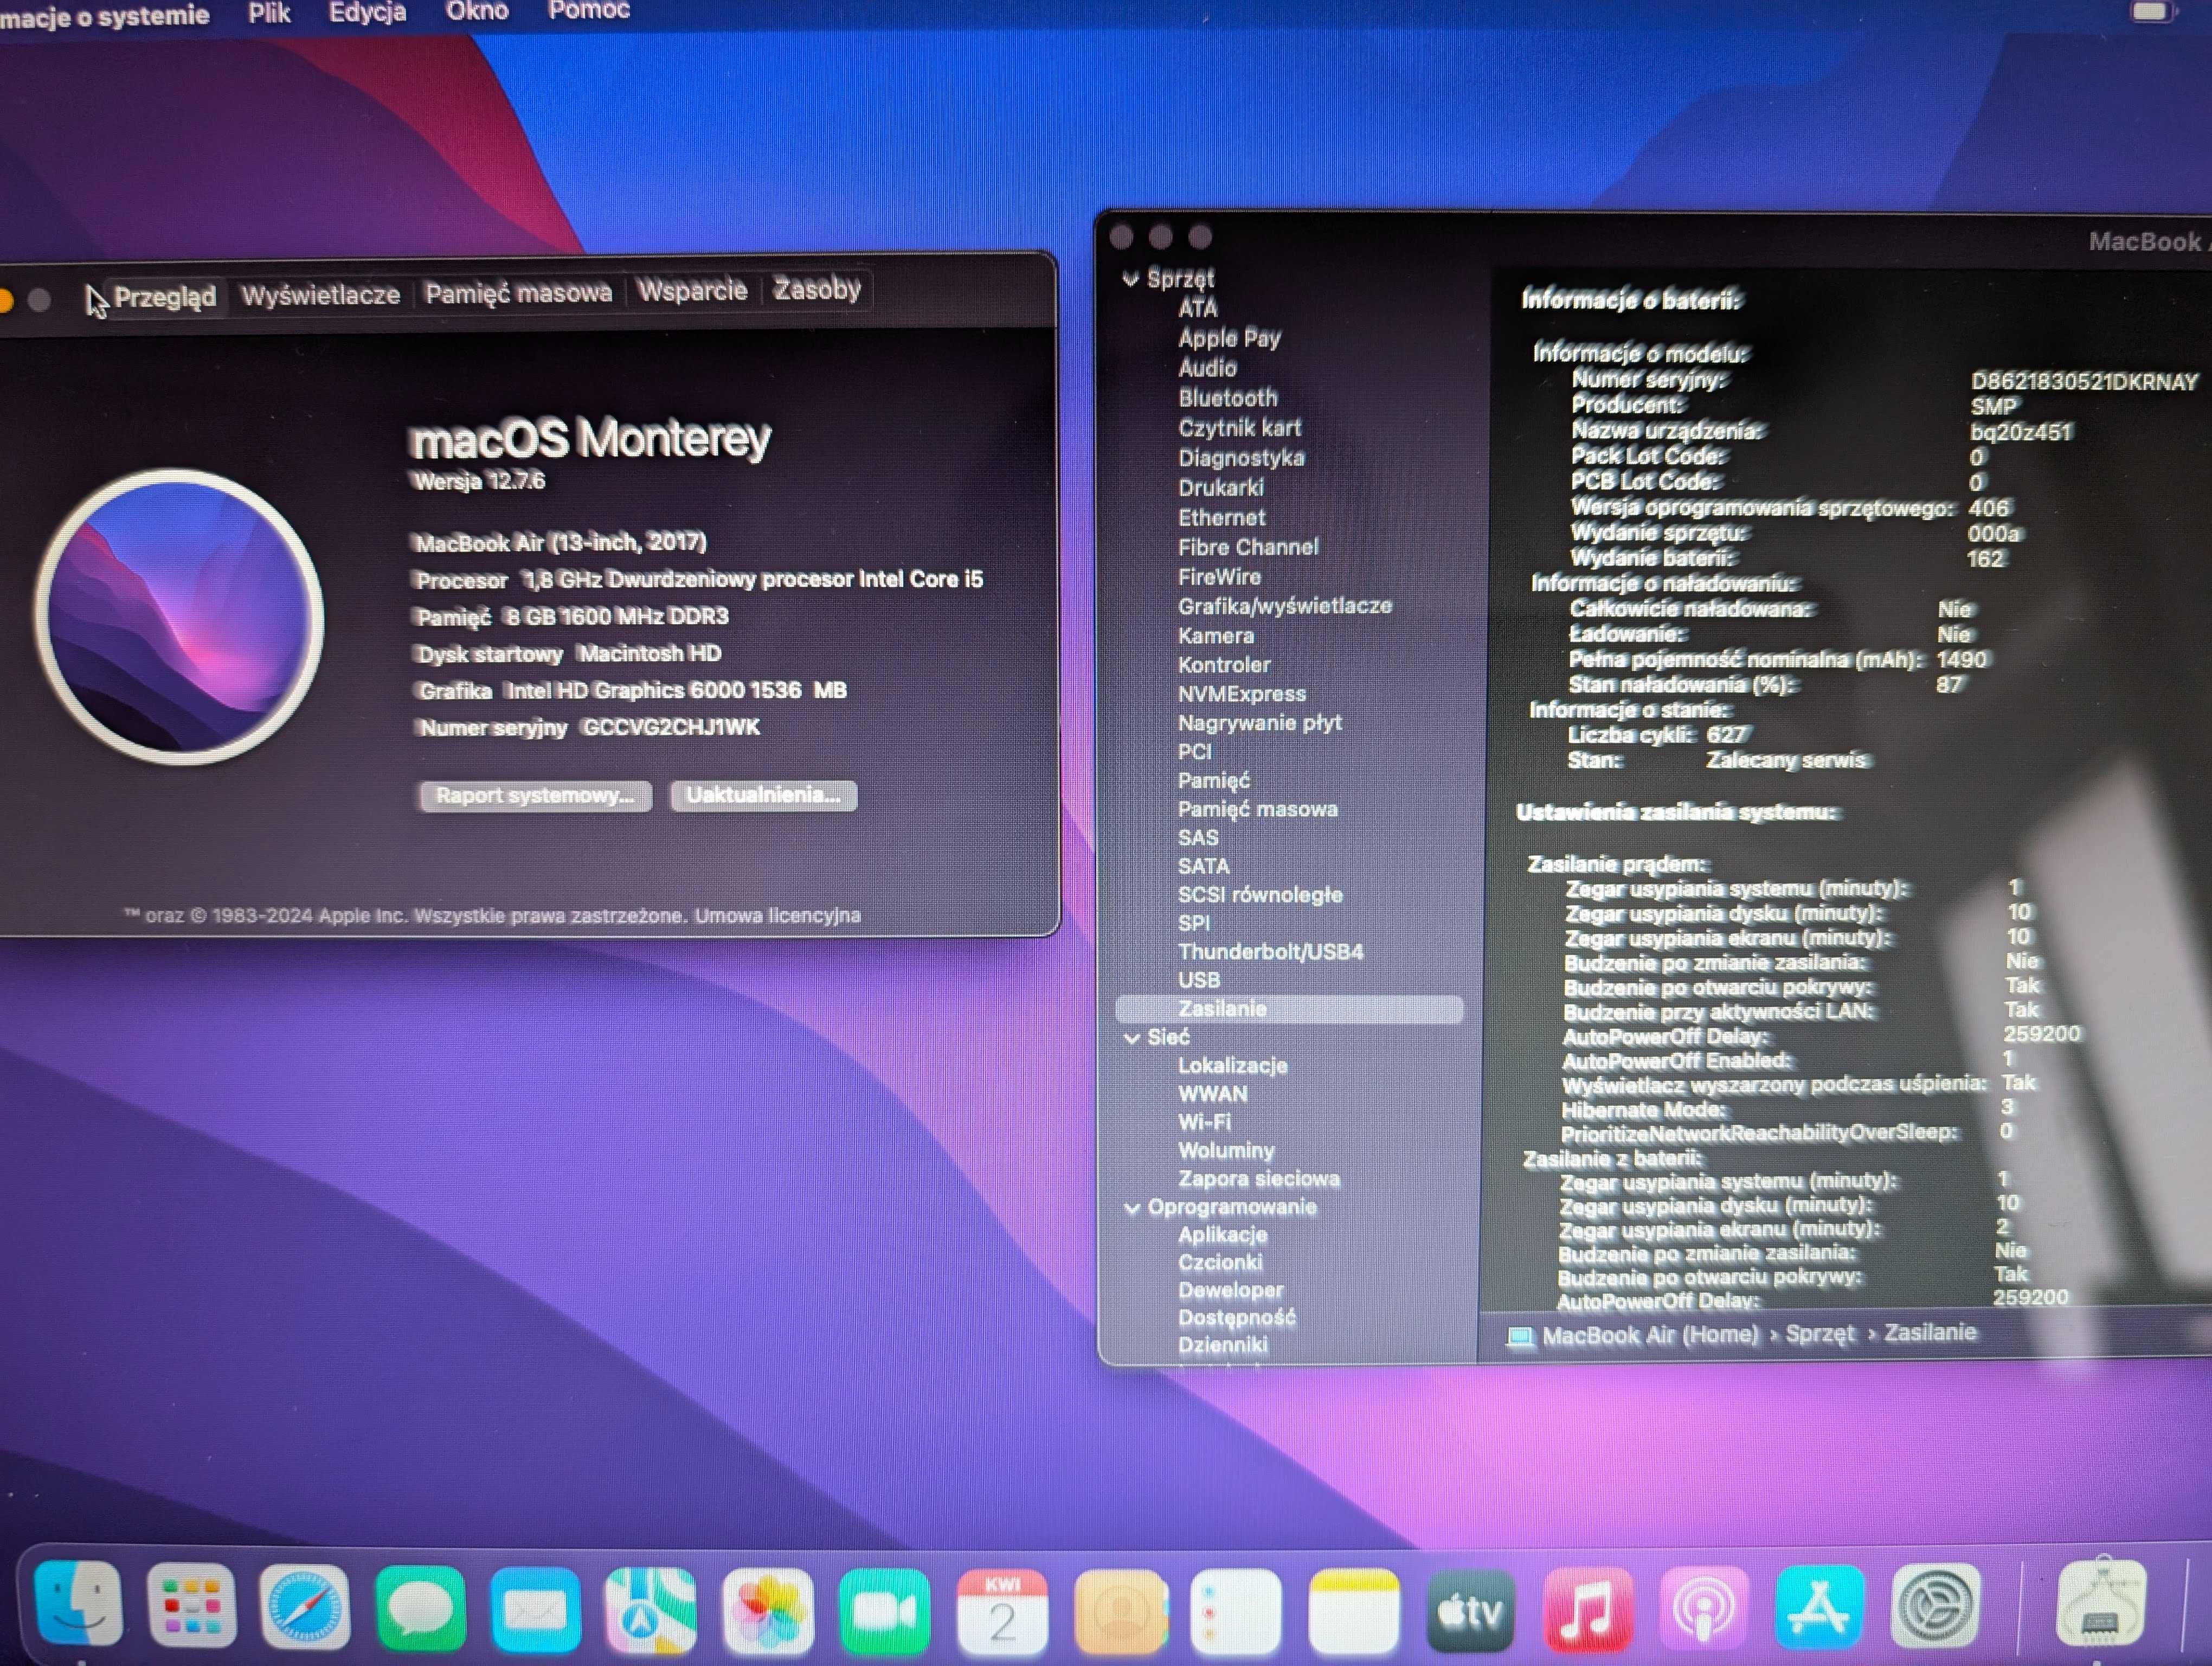Image resolution: width=2212 pixels, height=1666 pixels.
Task: Open the Okno menu
Action: point(477,10)
